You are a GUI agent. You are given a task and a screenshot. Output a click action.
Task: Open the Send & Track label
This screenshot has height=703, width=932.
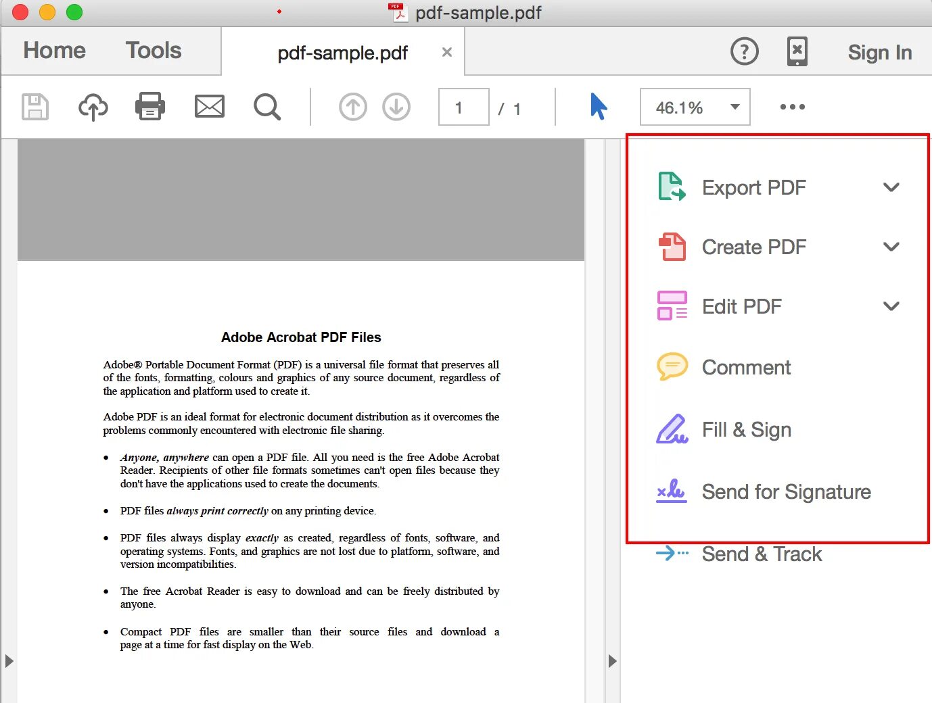pyautogui.click(x=762, y=554)
